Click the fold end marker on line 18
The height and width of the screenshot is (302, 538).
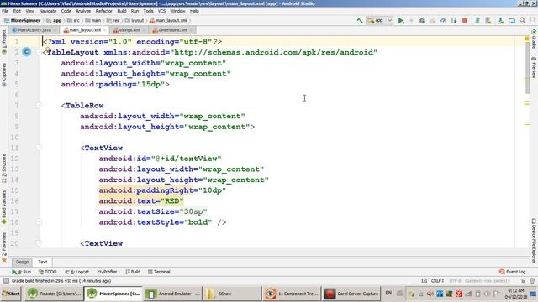click(x=39, y=221)
